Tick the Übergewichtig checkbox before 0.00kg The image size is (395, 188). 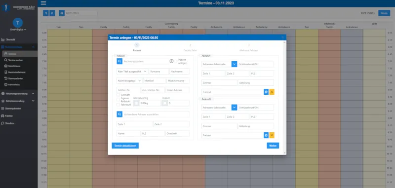point(136,103)
